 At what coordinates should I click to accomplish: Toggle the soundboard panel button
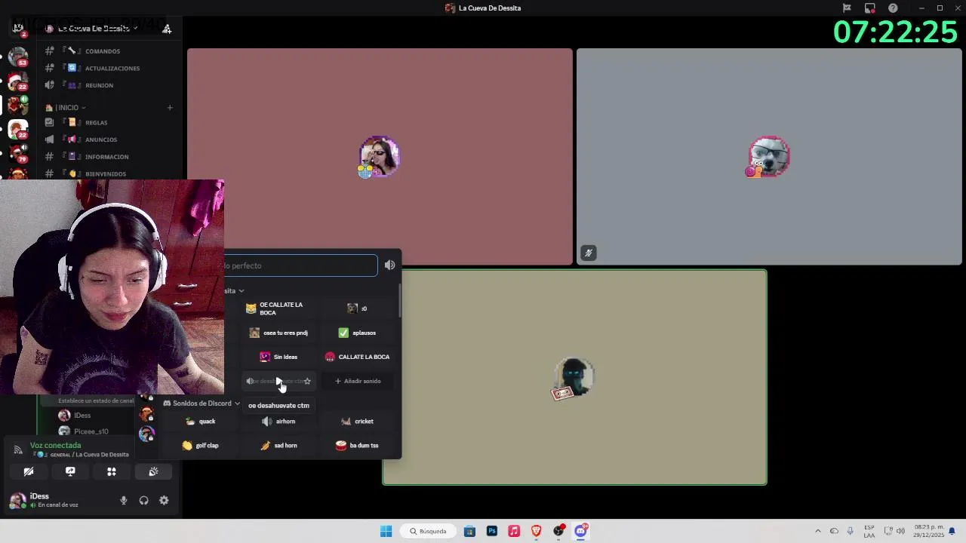coord(153,472)
